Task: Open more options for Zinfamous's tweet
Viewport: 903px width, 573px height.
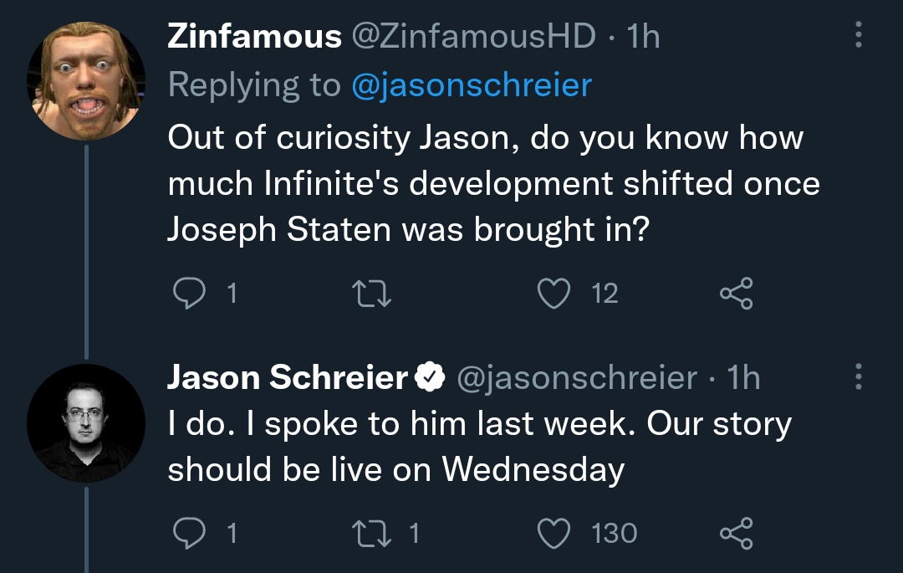Action: 858,34
